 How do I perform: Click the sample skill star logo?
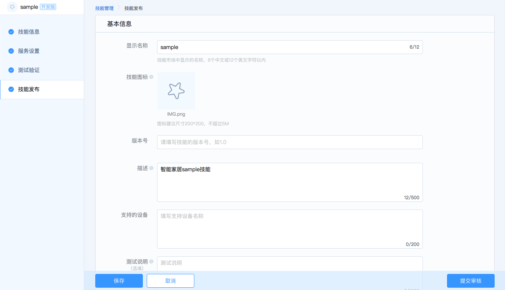click(12, 7)
